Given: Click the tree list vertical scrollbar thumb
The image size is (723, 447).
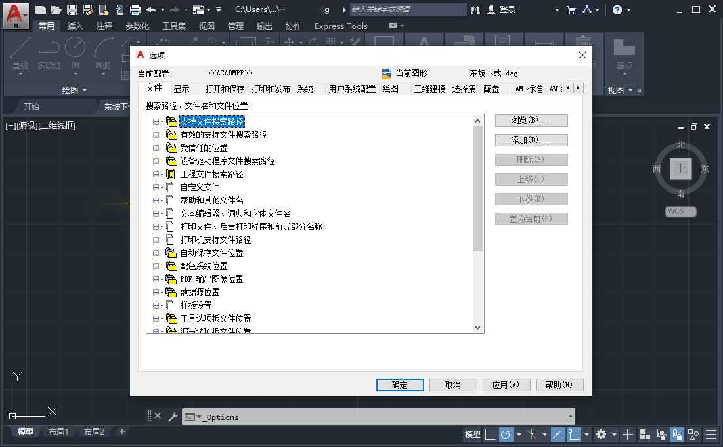Looking at the screenshot, I should pyautogui.click(x=477, y=189).
